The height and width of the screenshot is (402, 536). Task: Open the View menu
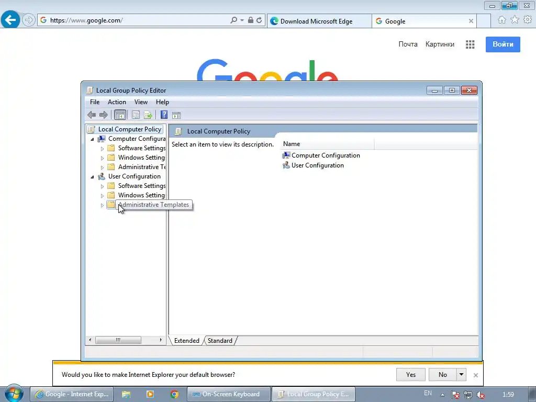141,102
